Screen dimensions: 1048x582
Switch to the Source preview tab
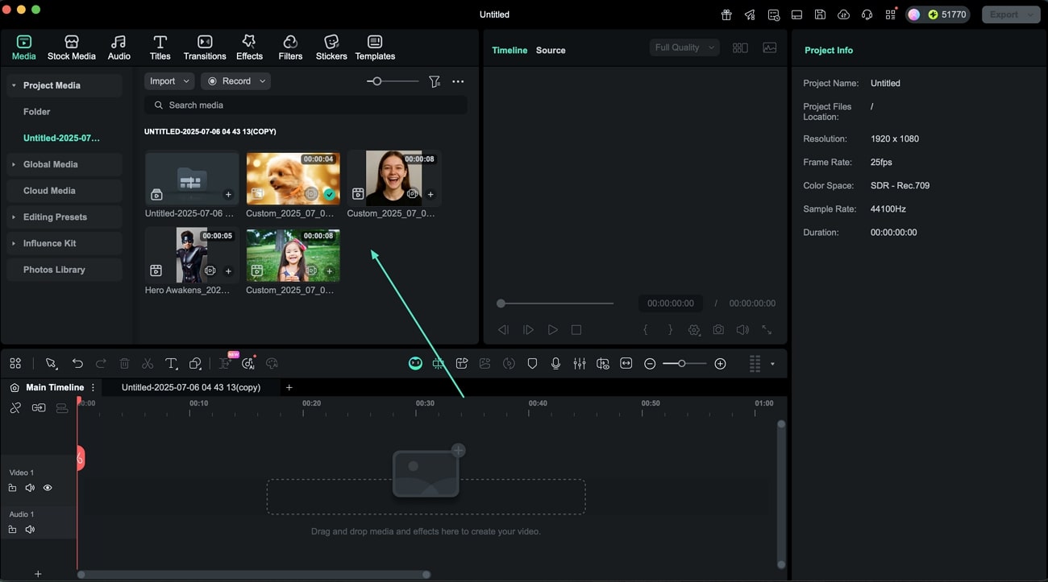coord(551,50)
